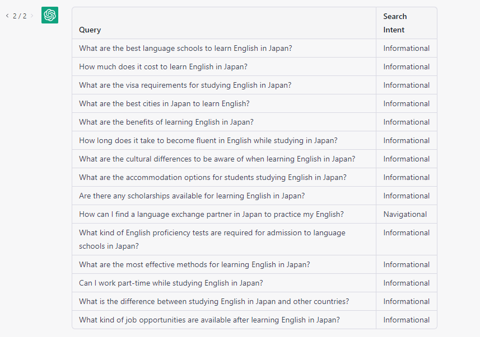Click the 2 / 2 response counter

pyautogui.click(x=20, y=16)
